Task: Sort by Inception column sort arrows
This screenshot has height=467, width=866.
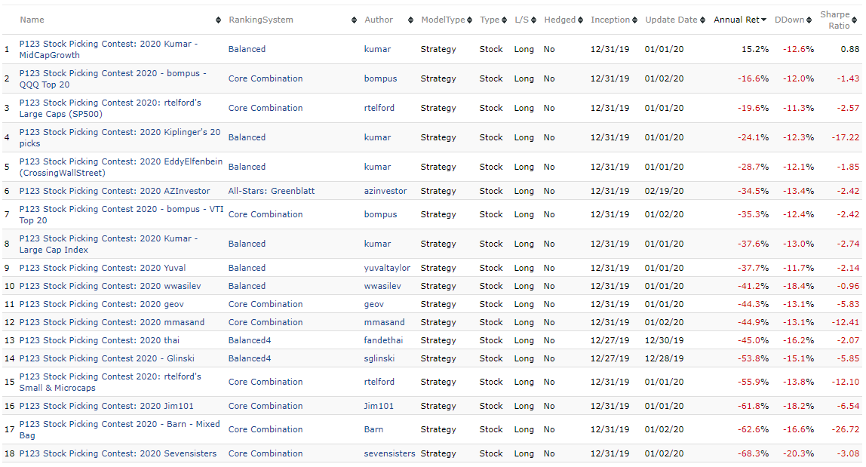Action: (x=634, y=20)
